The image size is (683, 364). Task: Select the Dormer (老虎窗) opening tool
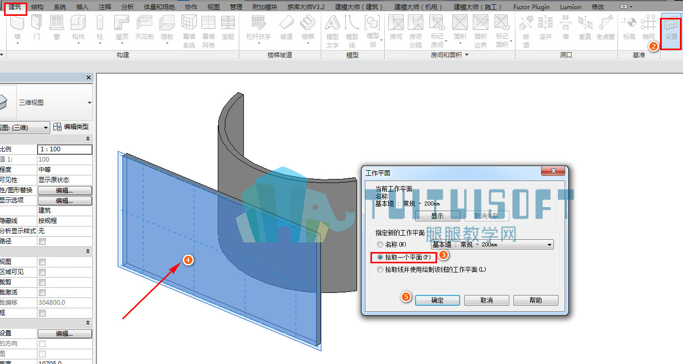point(606,27)
